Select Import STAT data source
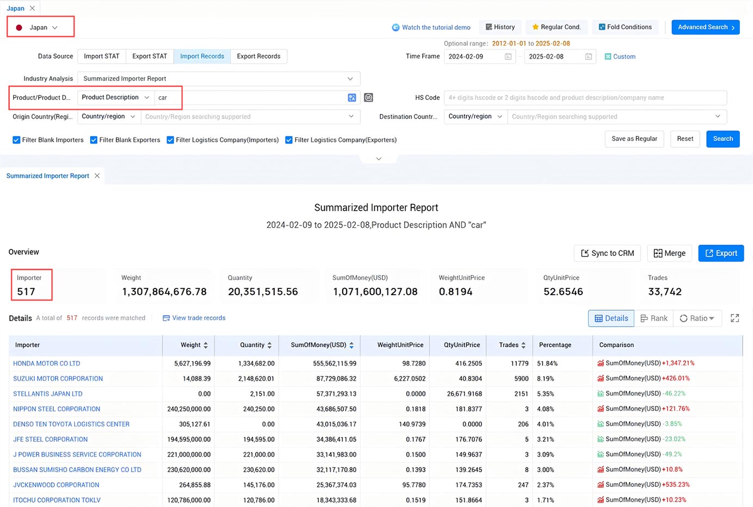 pos(101,57)
